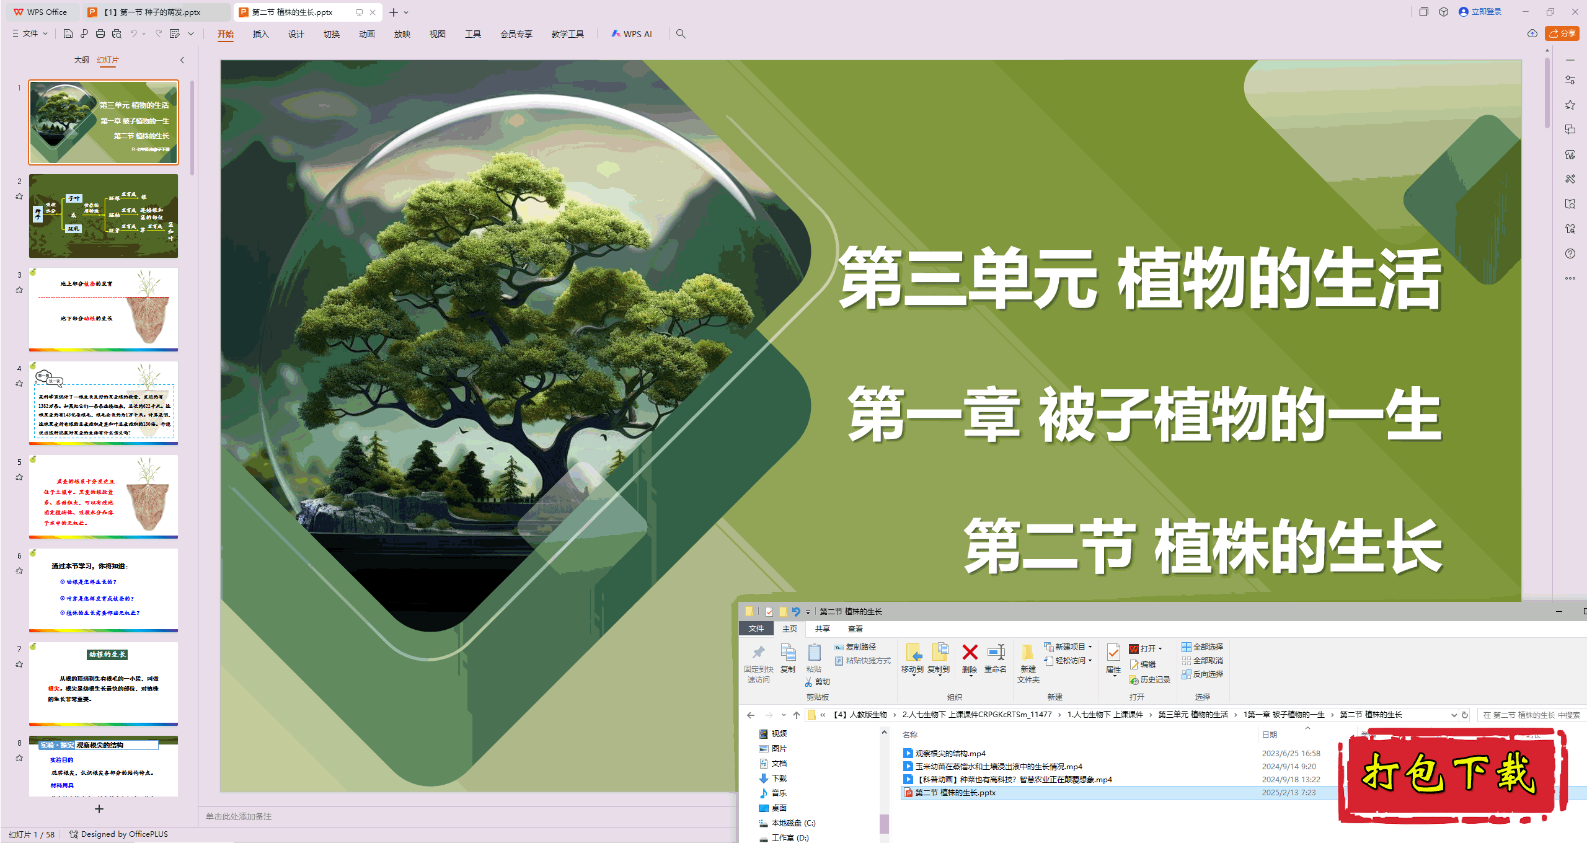Click the undo arrow icon
This screenshot has width=1587, height=843.
tap(133, 33)
